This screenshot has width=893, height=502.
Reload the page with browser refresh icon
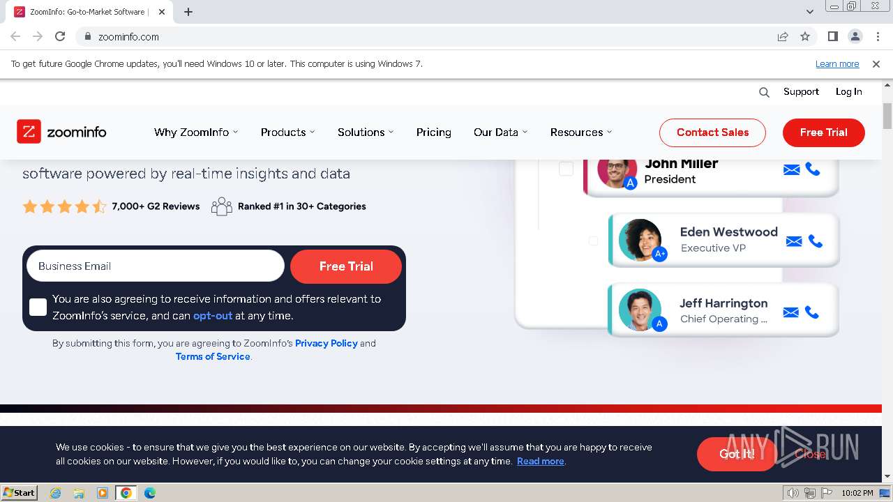[x=60, y=36]
